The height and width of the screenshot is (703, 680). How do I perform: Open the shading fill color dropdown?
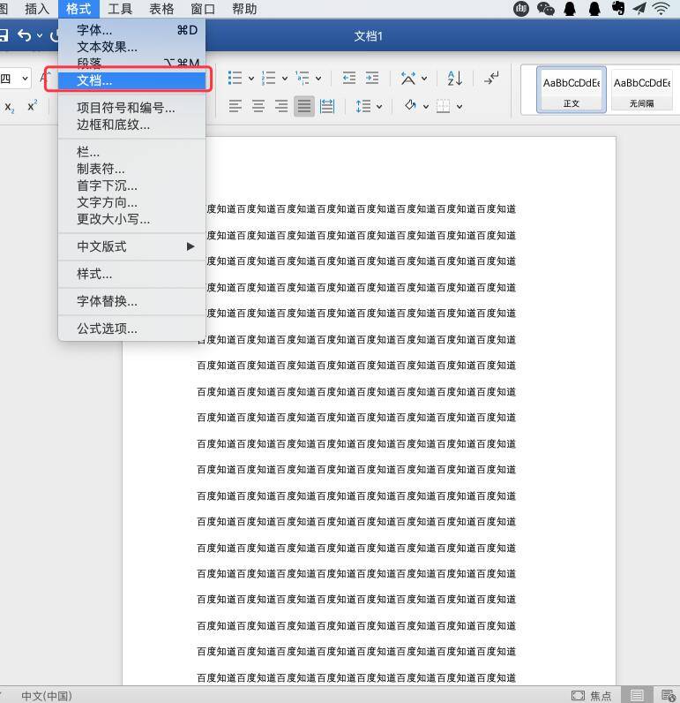[x=424, y=107]
